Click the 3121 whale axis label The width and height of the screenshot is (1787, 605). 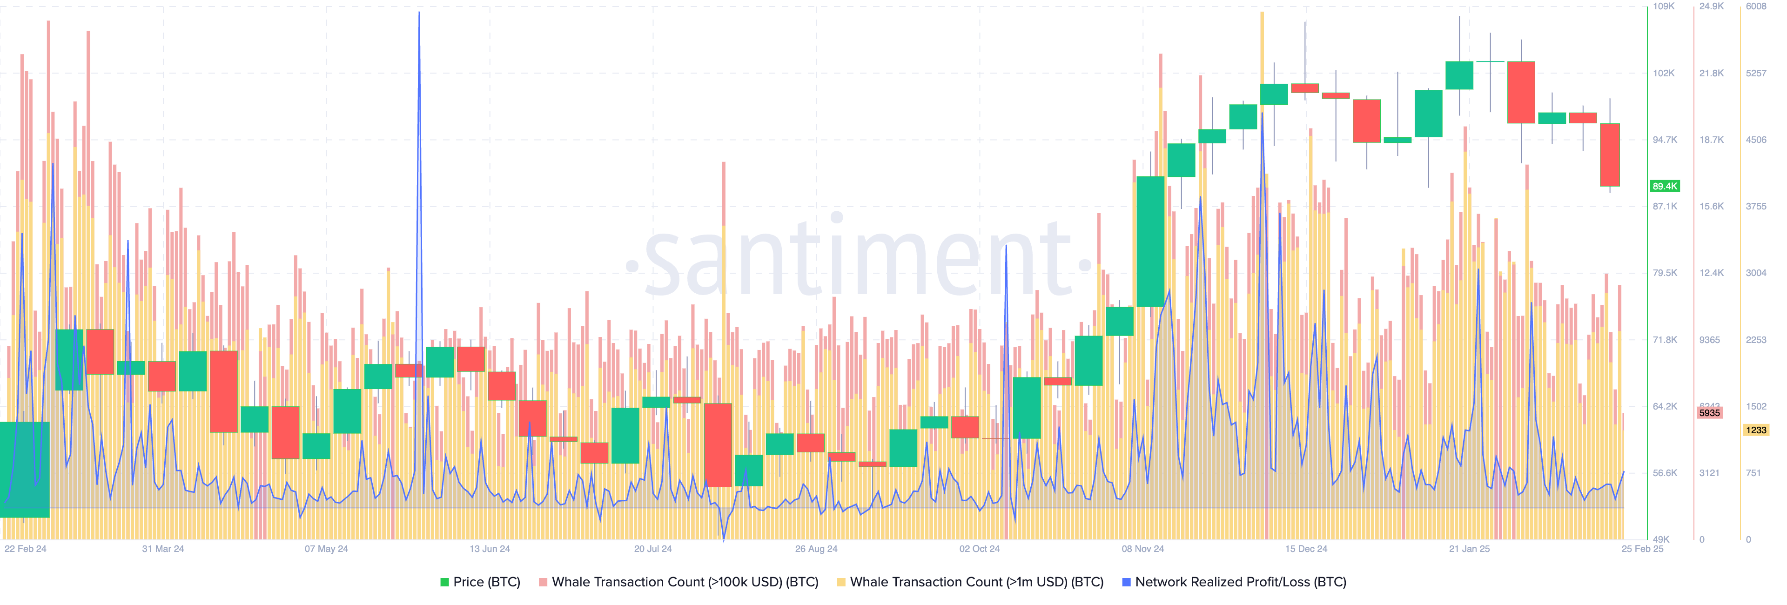[1709, 473]
